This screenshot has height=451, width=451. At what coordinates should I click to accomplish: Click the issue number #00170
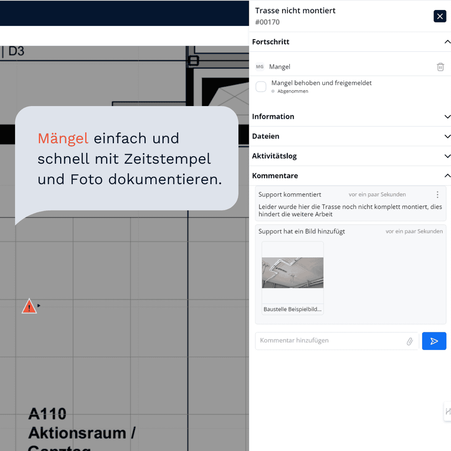coord(267,22)
